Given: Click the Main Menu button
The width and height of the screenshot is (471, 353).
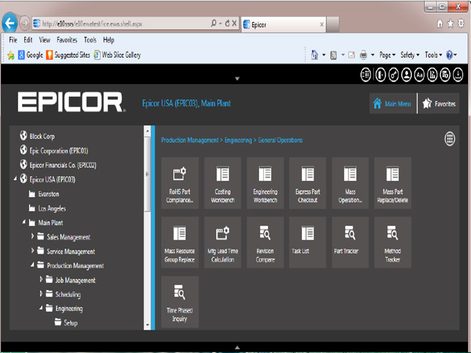Looking at the screenshot, I should [393, 104].
